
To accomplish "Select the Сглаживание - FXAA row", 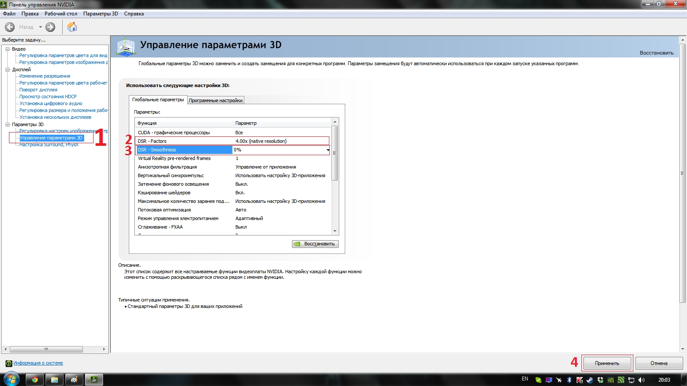I will pyautogui.click(x=232, y=227).
